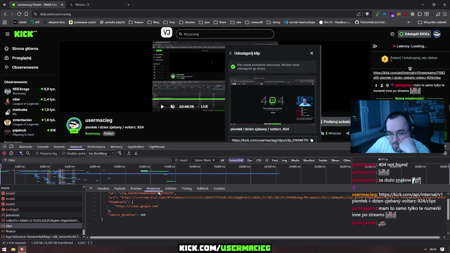
Task: Toggle the Socket request filter
Action: tap(323, 160)
